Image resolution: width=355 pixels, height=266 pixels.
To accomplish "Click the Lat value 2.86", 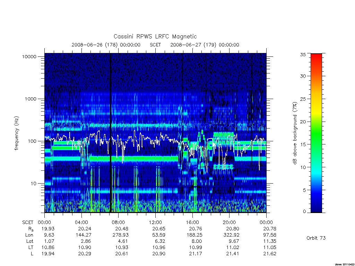I will pos(86,241).
